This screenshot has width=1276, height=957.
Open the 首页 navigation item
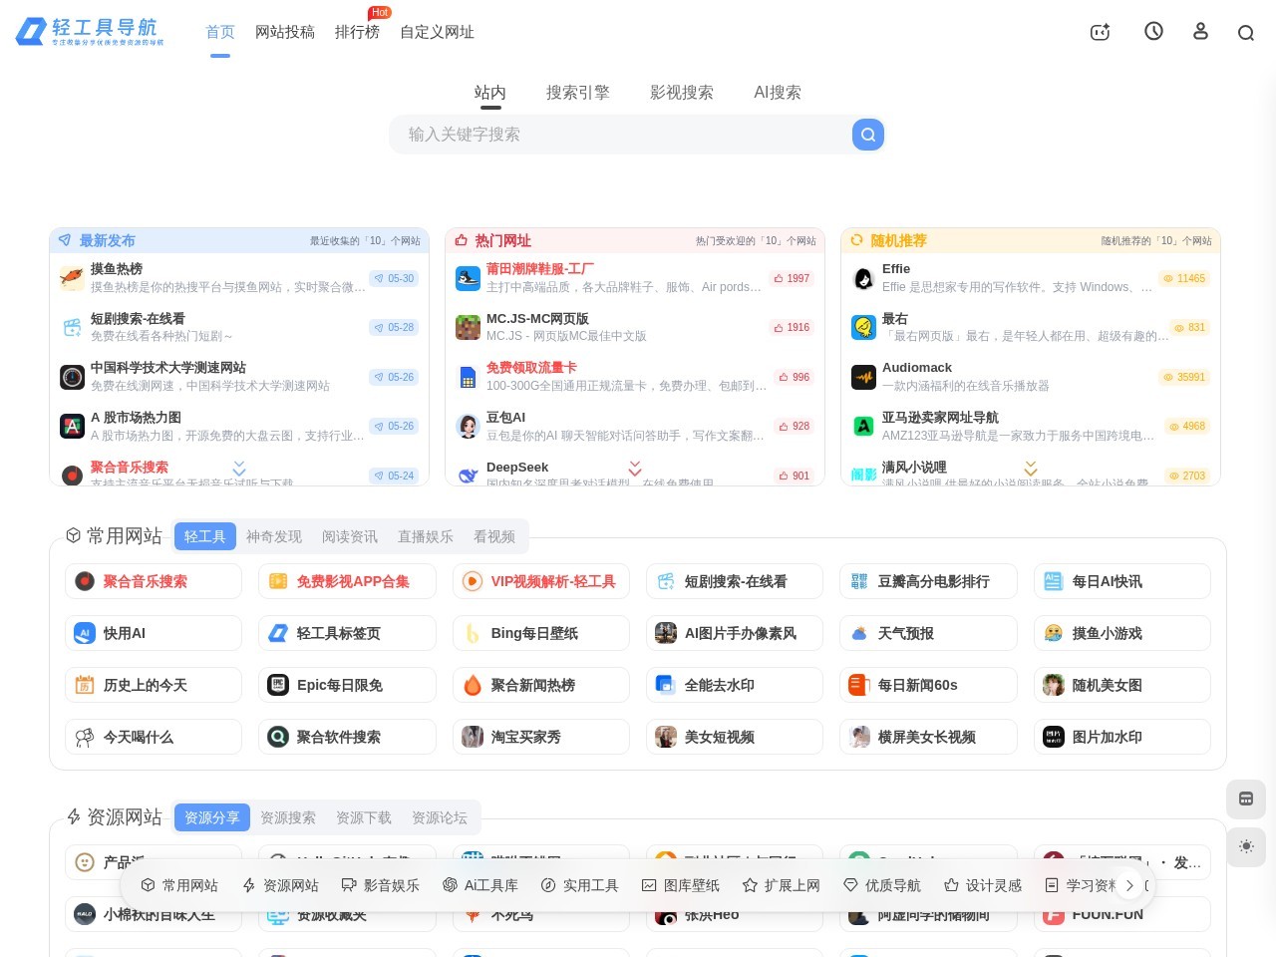click(x=220, y=32)
